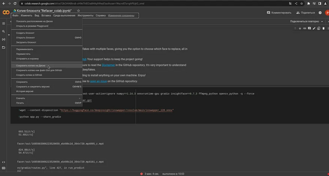Open the Справка menu
The width and height of the screenshot is (329, 176).
(x=101, y=15)
